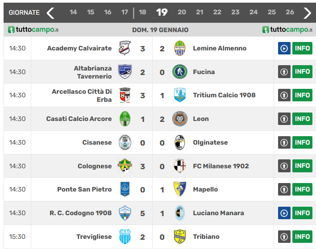This screenshot has height=250, width=316.
Task: Go to earlier matchdays with the left arrow
Action: coord(50,13)
